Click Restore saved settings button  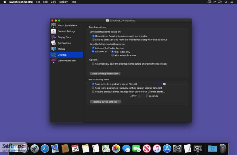tap(105, 102)
